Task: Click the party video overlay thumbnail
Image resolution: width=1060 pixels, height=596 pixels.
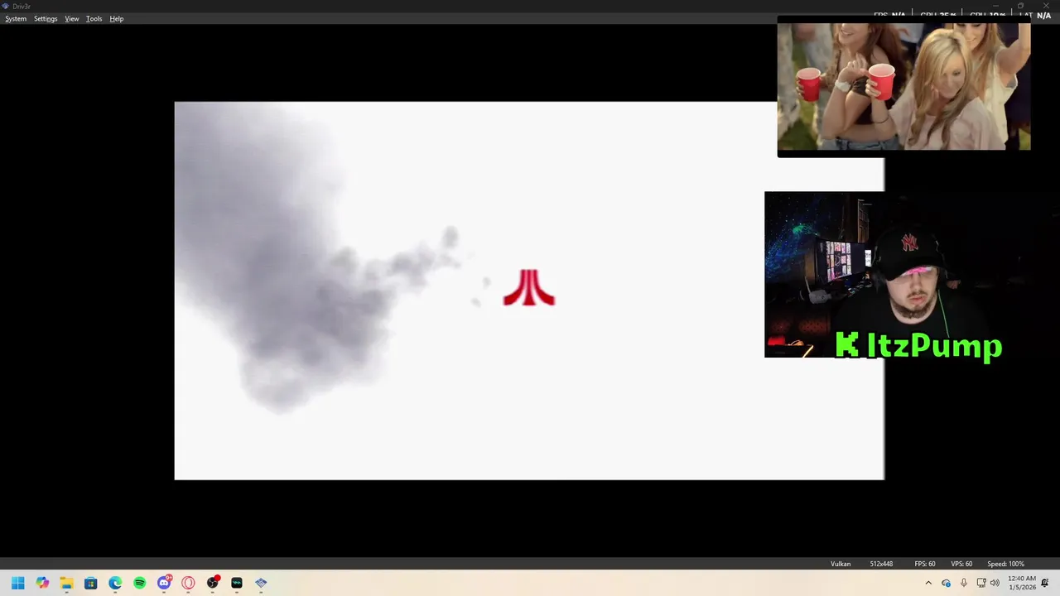Action: [903, 86]
